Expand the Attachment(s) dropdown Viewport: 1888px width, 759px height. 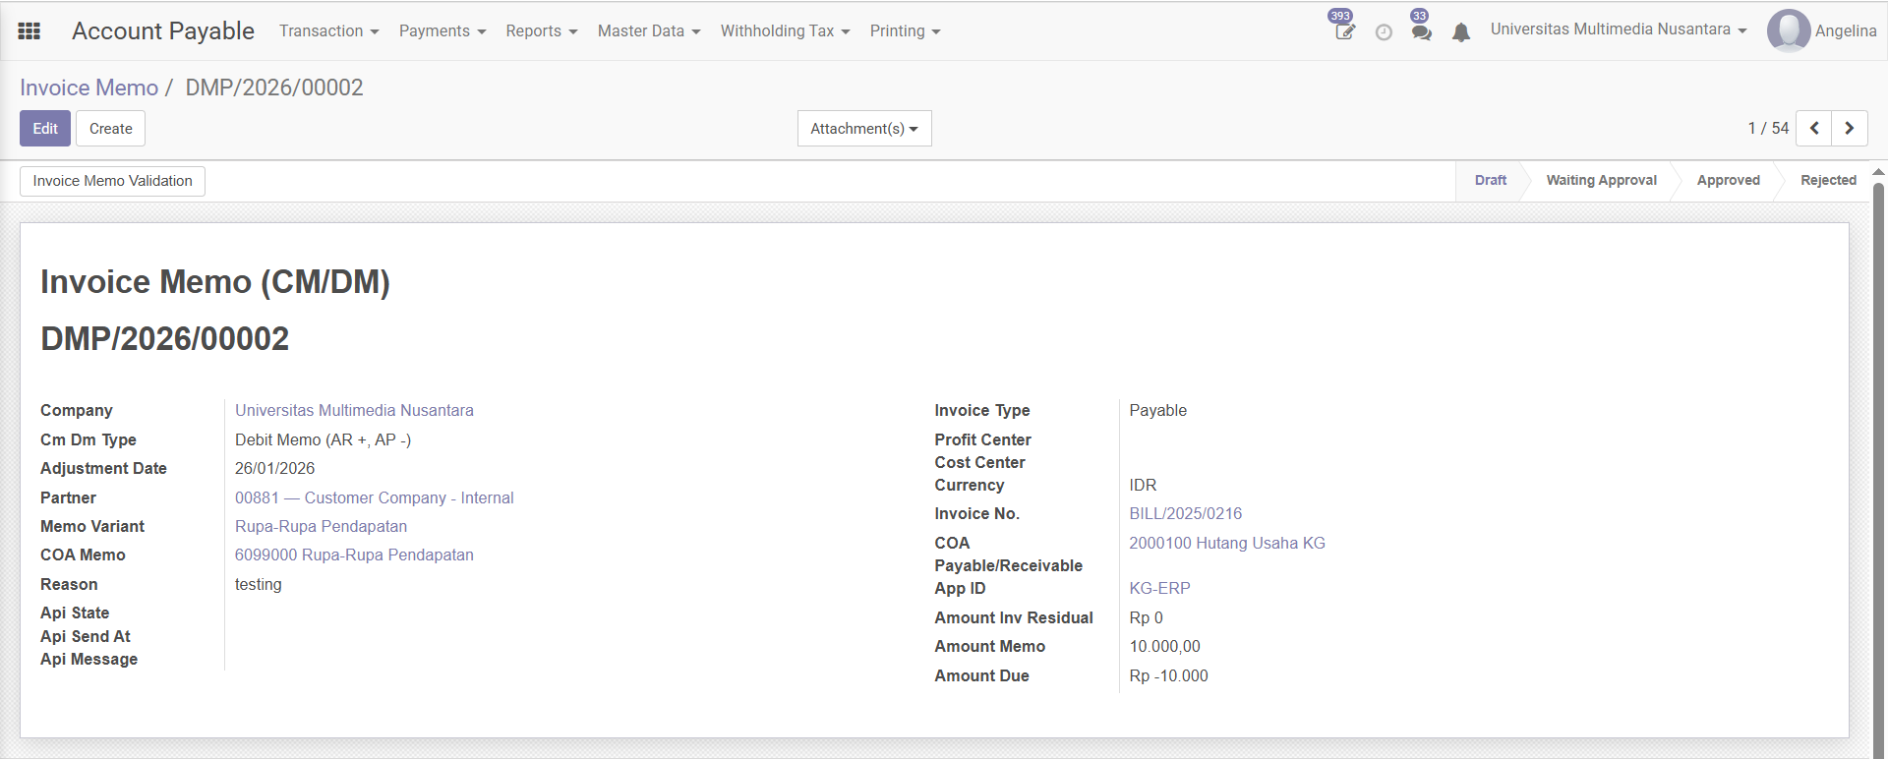pos(863,129)
